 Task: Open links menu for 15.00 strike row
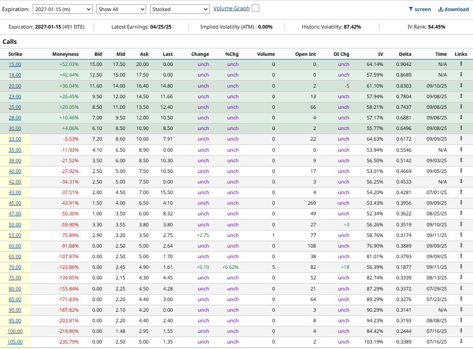461,64
